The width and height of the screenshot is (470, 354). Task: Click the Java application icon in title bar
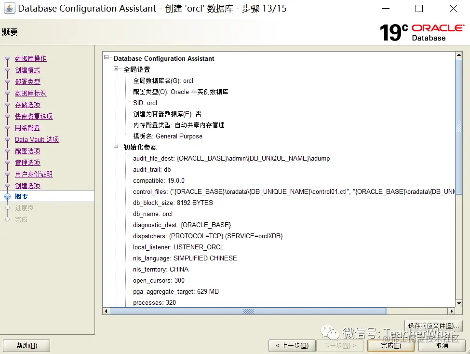9,8
